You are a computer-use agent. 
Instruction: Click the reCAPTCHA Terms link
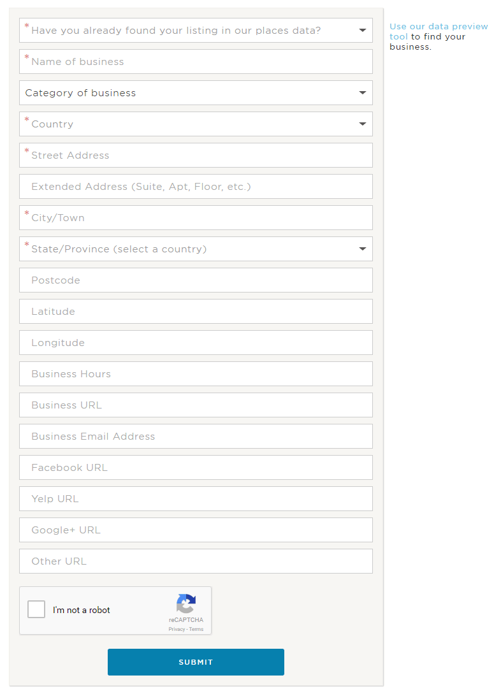(x=196, y=629)
